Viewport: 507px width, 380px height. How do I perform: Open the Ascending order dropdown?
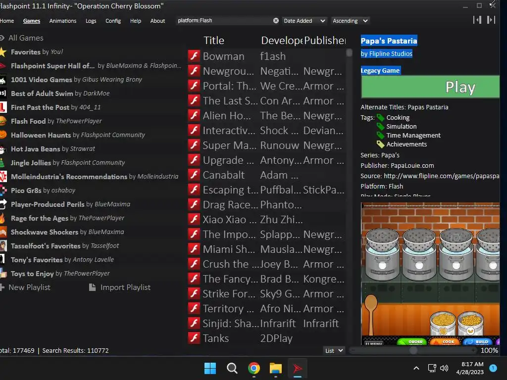coord(350,21)
